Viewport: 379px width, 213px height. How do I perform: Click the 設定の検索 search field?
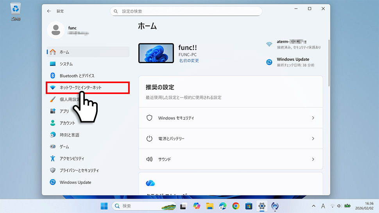[186, 11]
